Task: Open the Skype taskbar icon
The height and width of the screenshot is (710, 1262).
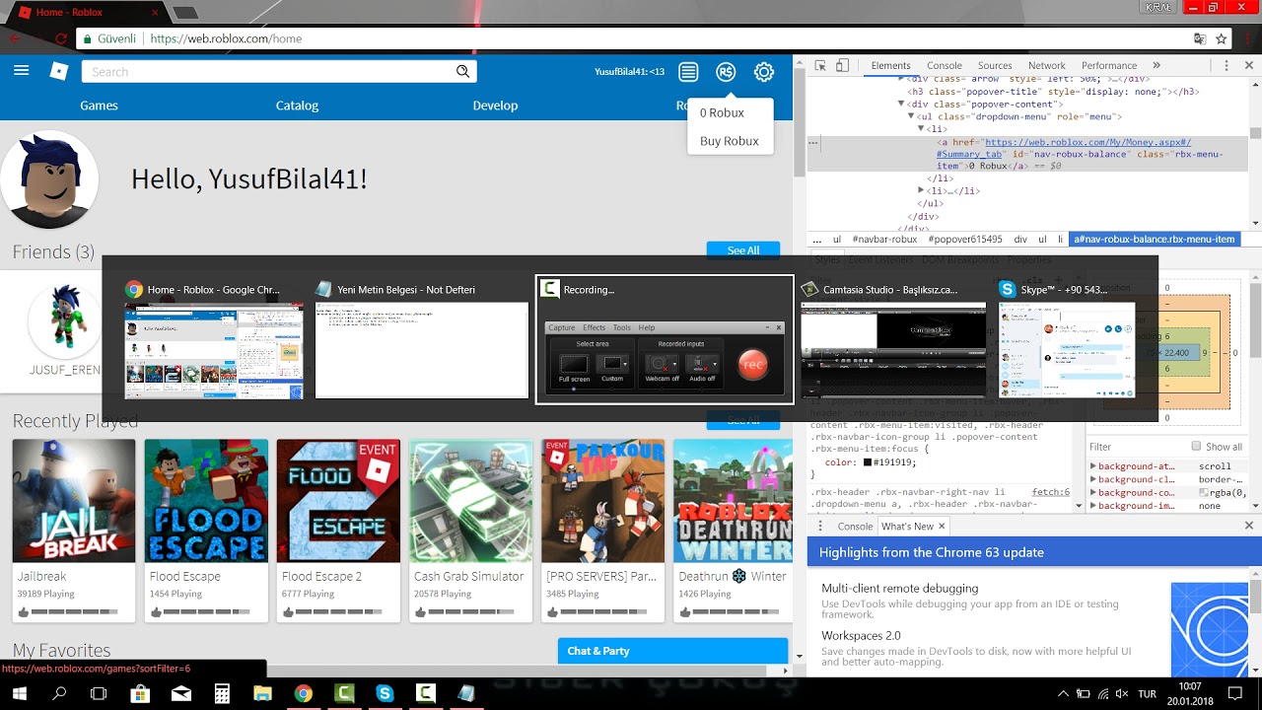Action: (385, 693)
